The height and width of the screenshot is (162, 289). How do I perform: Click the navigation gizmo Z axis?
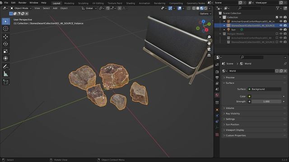coord(204,22)
